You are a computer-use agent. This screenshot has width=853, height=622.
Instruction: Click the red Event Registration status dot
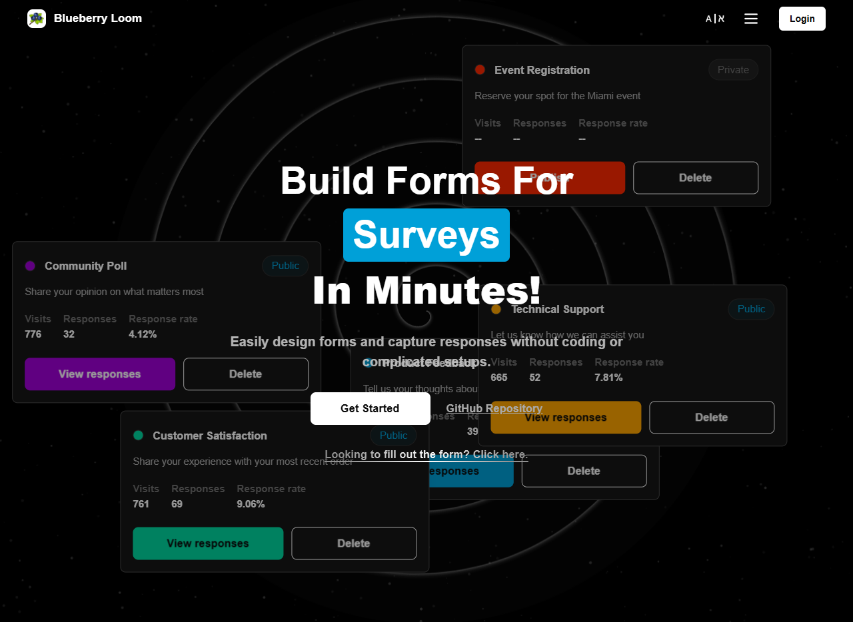[480, 70]
